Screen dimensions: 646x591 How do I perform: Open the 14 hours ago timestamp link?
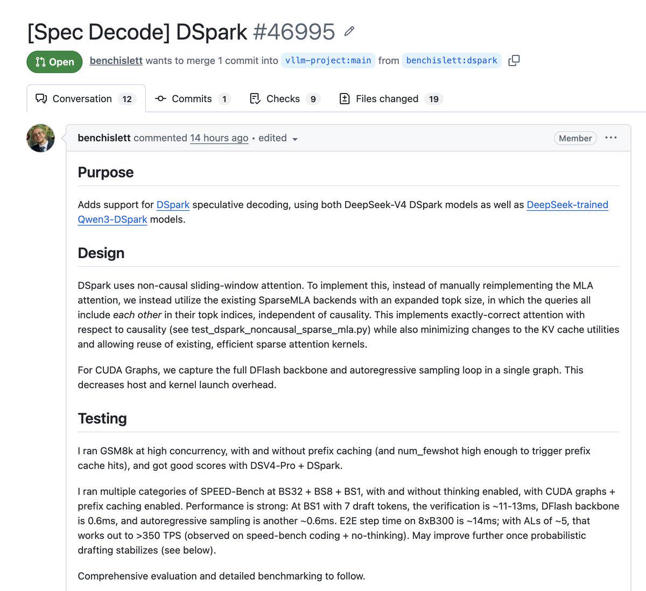219,138
